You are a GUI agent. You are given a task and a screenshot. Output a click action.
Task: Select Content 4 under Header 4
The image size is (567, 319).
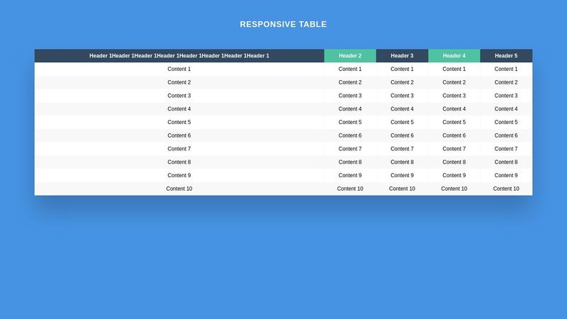[454, 109]
